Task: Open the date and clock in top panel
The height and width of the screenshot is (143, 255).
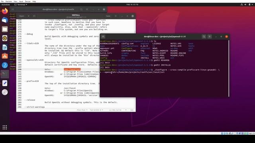Action: 132,4
